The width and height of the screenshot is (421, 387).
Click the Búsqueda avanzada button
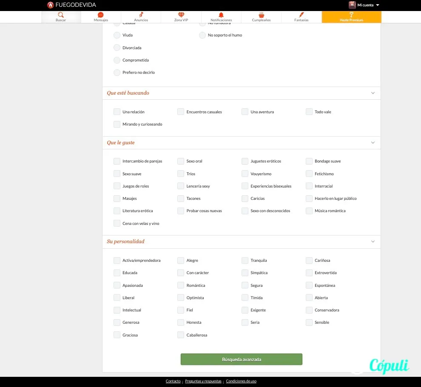pyautogui.click(x=242, y=359)
